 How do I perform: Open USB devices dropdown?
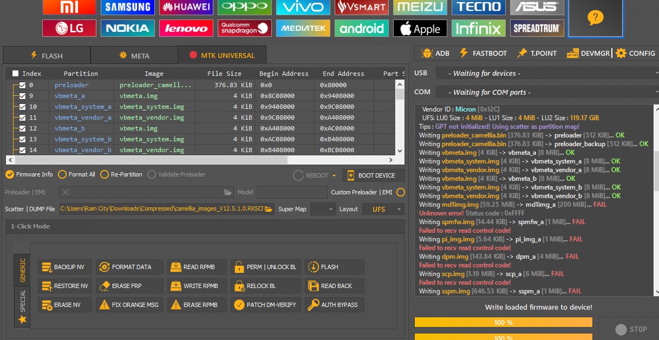[546, 73]
